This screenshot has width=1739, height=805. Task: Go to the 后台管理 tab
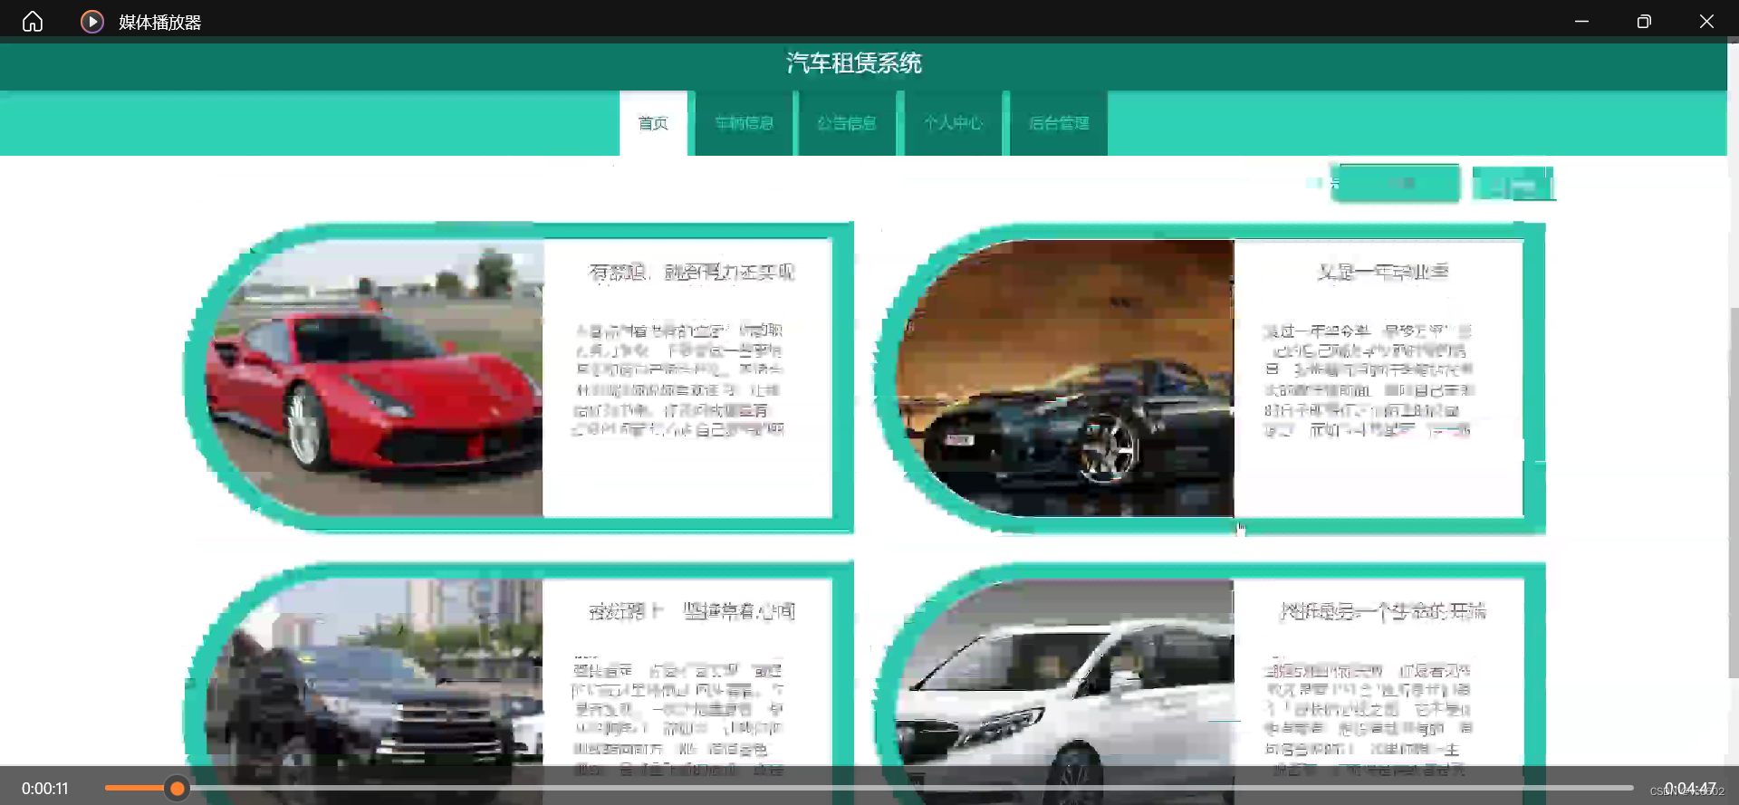[1059, 123]
